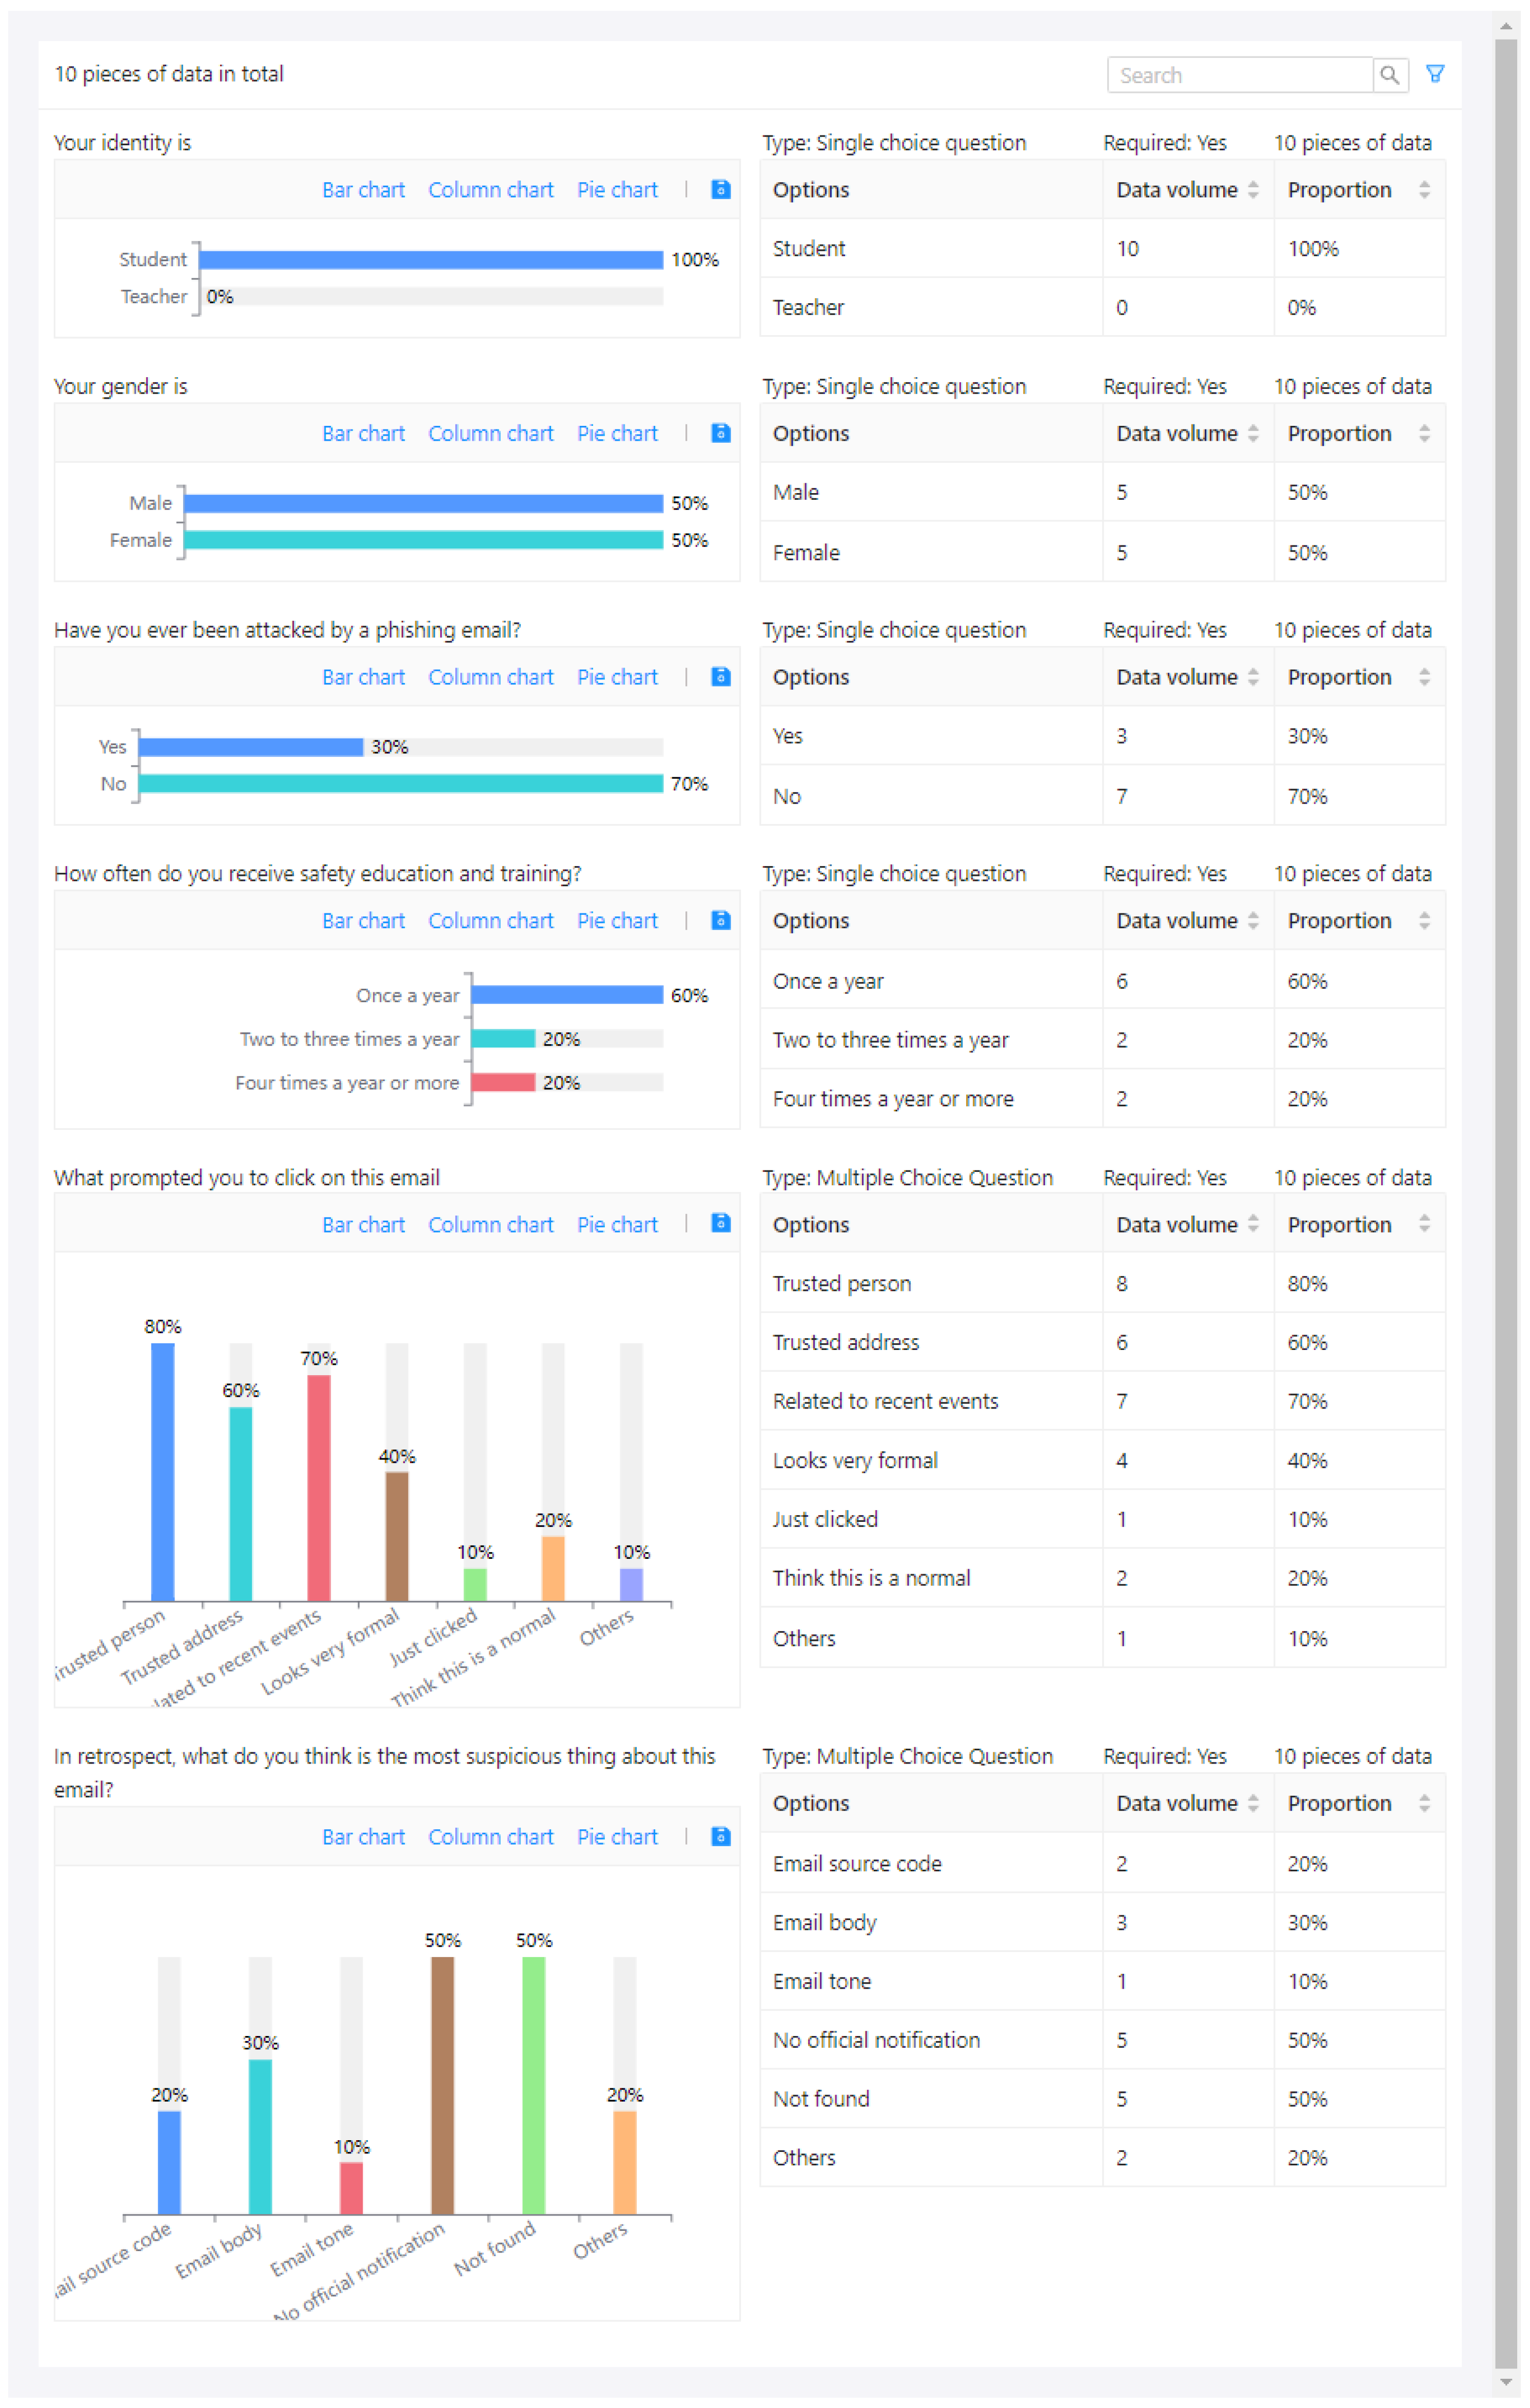Save the 'Your gender is' chart image
The height and width of the screenshot is (2408, 1530).
tap(720, 433)
